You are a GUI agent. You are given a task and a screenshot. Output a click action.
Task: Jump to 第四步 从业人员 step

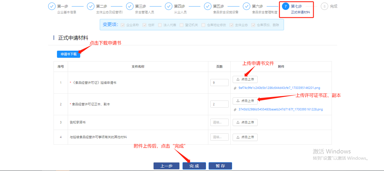(x=169, y=6)
